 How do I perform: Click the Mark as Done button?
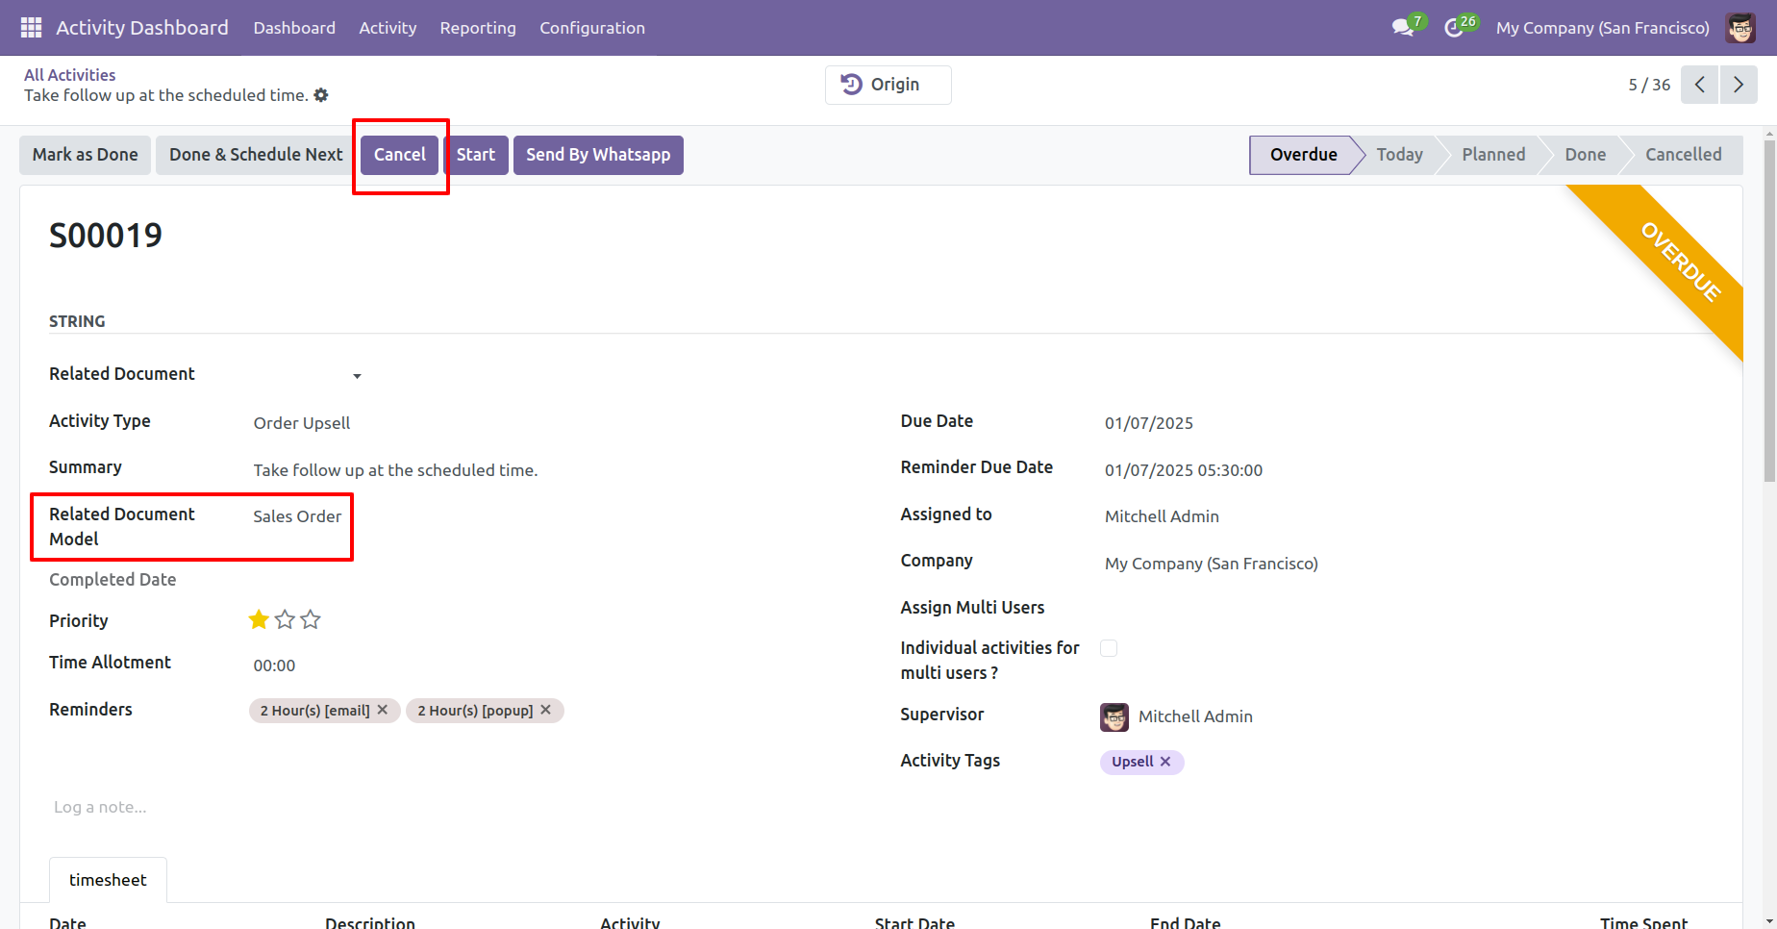tap(85, 155)
